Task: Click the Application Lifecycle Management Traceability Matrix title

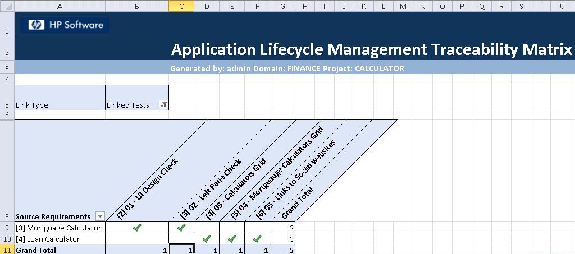Action: coord(372,49)
